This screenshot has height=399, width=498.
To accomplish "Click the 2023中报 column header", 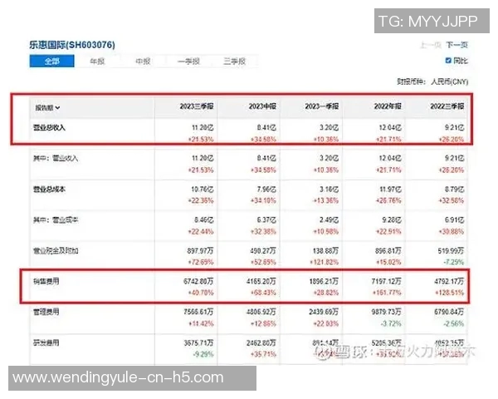I will [262, 106].
